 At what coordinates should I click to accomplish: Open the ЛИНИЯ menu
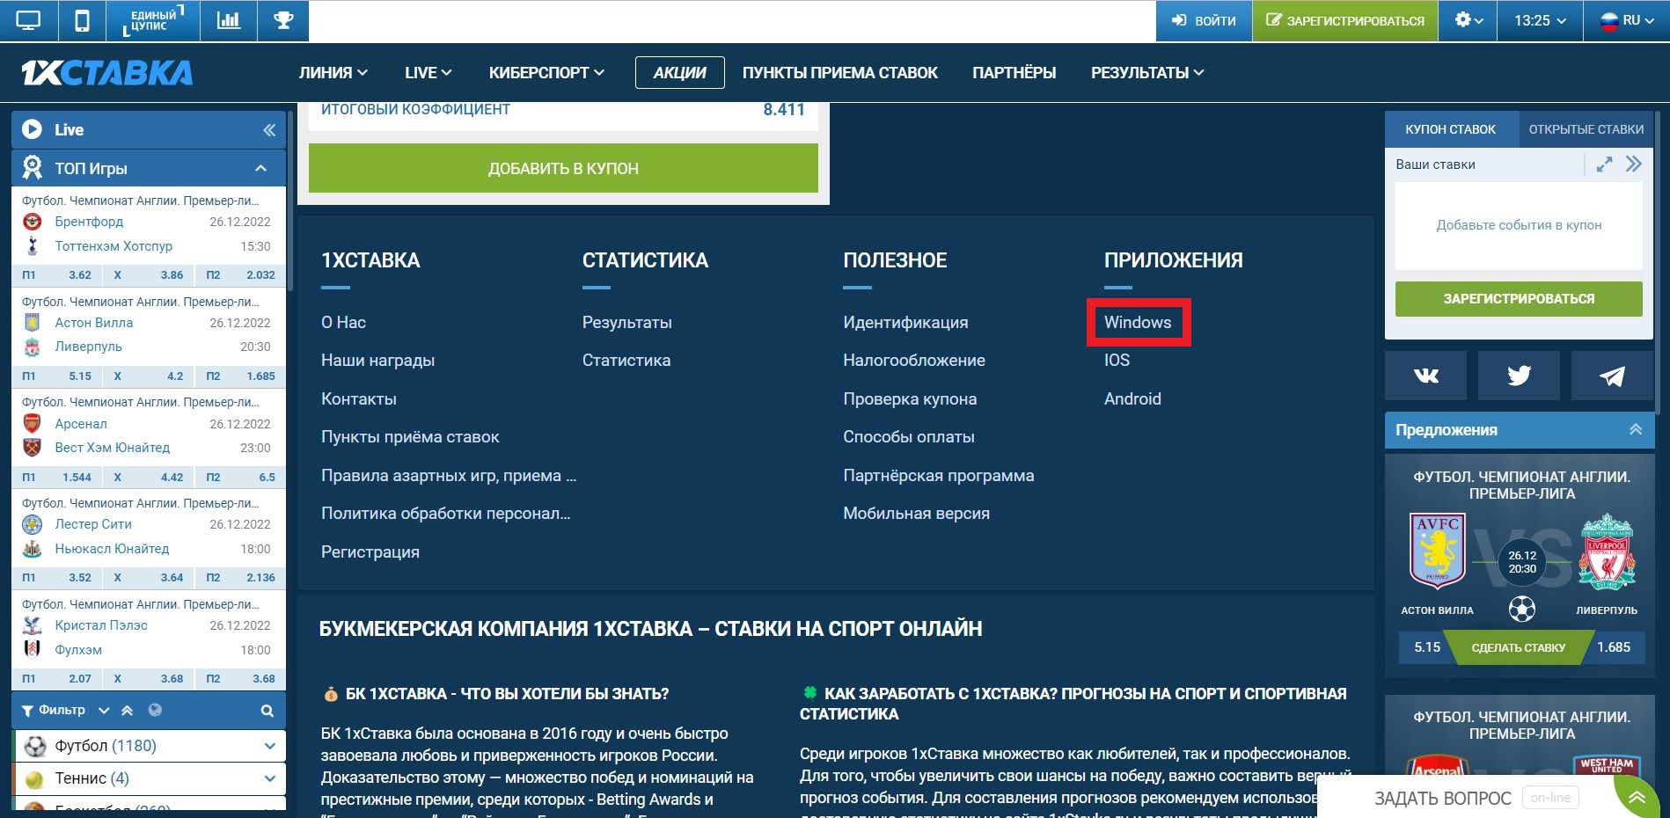[333, 73]
